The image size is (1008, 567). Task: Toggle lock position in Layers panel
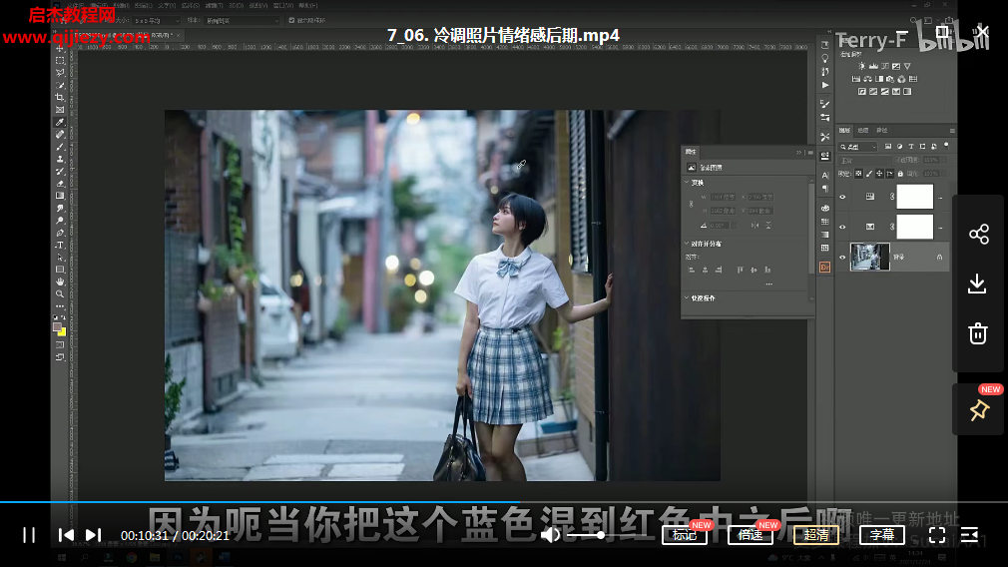coord(879,174)
